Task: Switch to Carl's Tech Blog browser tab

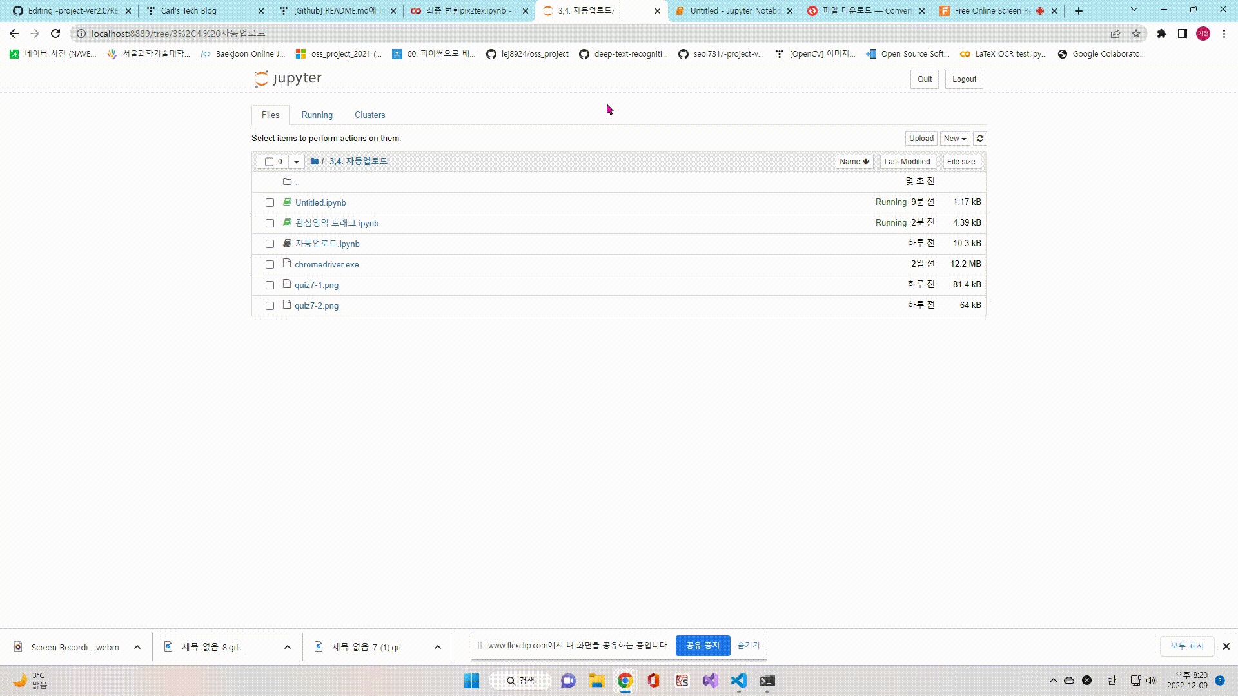Action: tap(205, 11)
